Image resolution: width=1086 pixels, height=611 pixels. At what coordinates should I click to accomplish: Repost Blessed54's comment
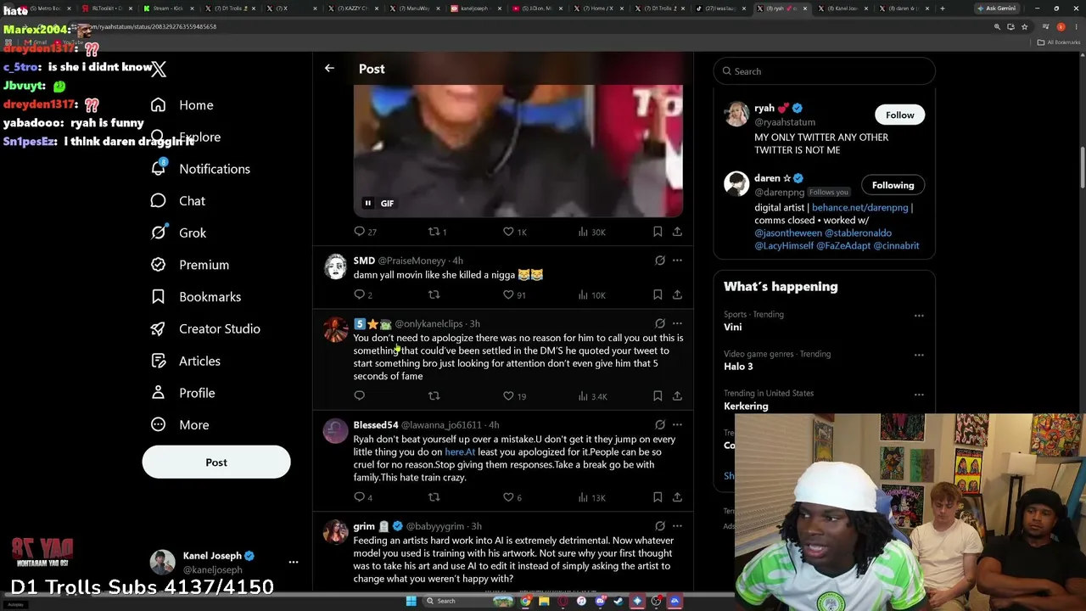pyautogui.click(x=434, y=497)
